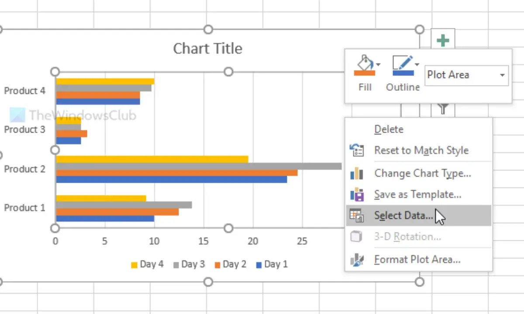Click the Save as Template icon
Screen dimensions: 524x314
point(357,195)
